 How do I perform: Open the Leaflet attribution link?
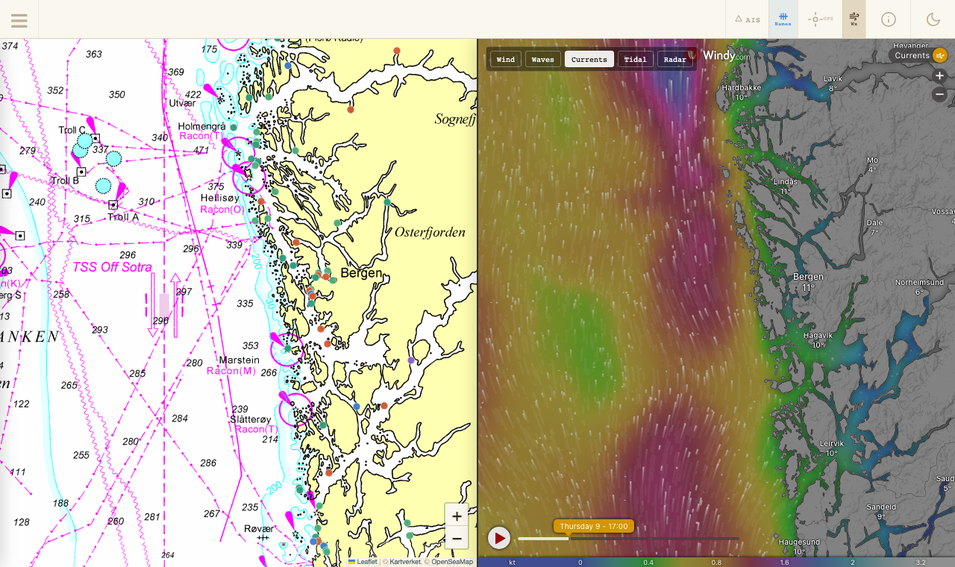tap(363, 562)
